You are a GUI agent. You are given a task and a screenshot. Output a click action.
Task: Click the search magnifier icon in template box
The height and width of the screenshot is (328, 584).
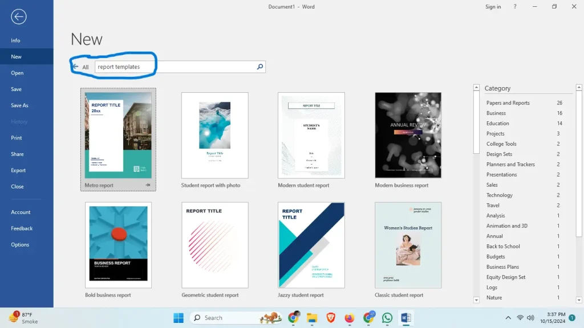tap(260, 67)
